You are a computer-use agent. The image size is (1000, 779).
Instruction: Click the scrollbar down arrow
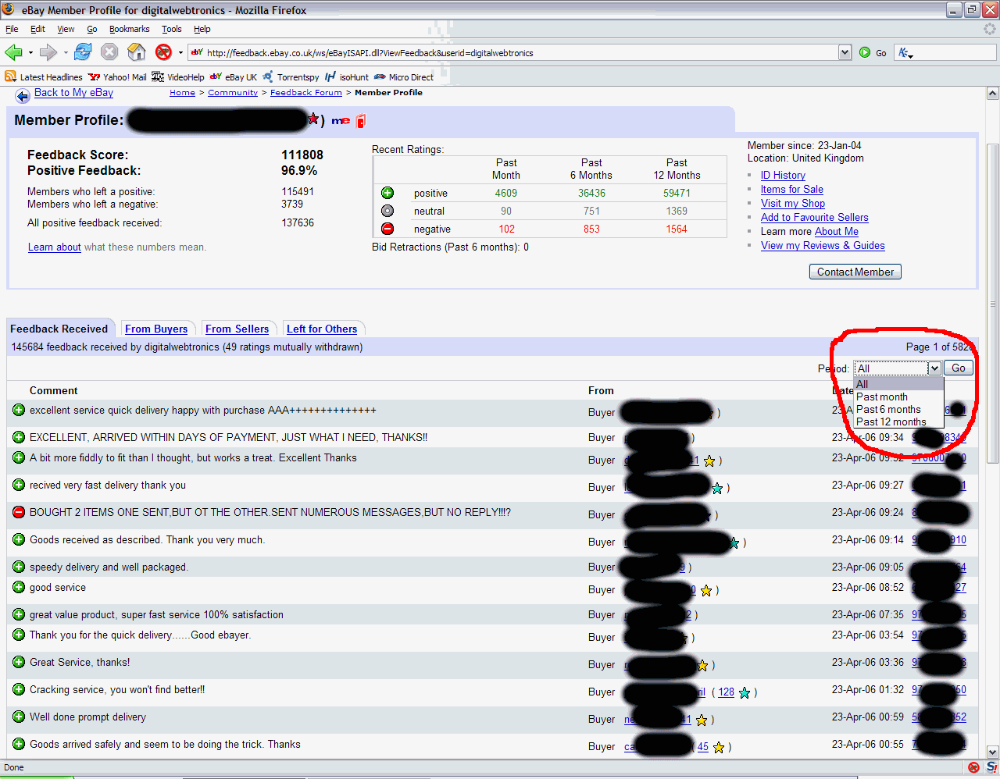pos(993,752)
